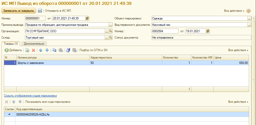Open selection for Причина вывода field

(x=111, y=25)
